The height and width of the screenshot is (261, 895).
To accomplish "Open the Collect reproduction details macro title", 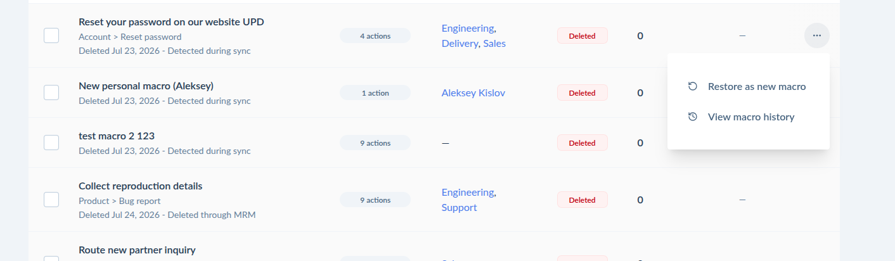I will click(x=141, y=186).
